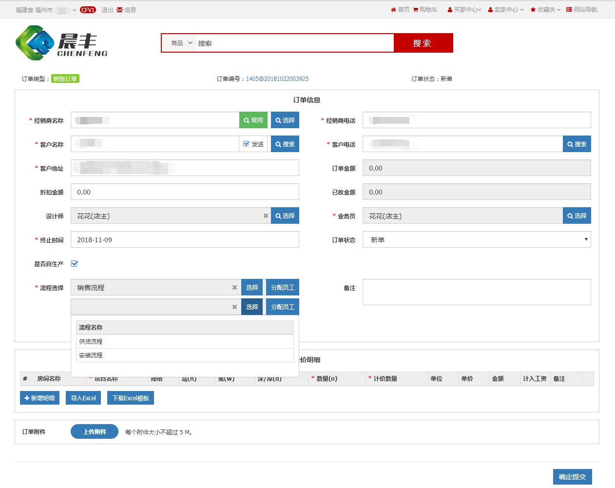Open the 商品 search category dropdown
The height and width of the screenshot is (488, 615).
click(x=181, y=43)
